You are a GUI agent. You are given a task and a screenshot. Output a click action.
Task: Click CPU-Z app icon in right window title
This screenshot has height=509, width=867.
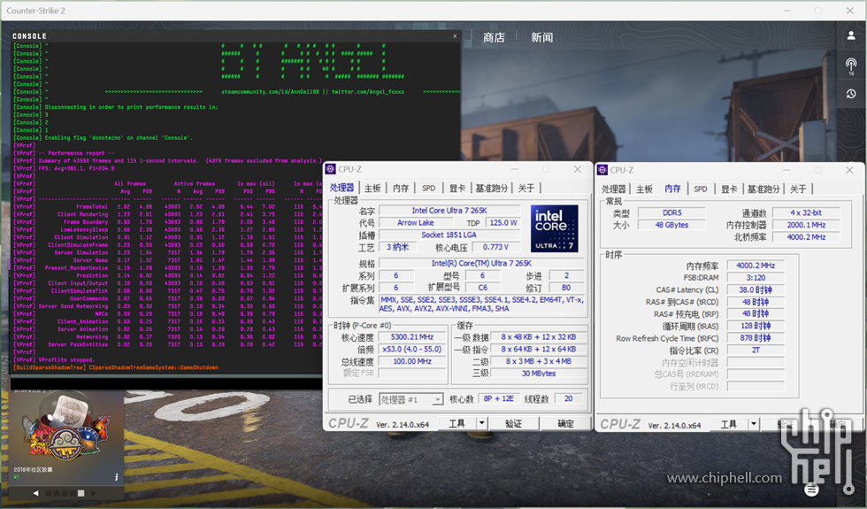click(x=602, y=170)
